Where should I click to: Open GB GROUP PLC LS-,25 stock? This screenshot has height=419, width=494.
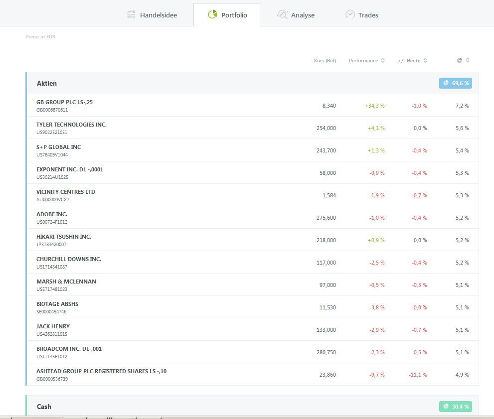tap(64, 102)
